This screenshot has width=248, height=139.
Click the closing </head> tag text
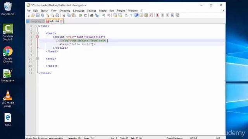52,51
